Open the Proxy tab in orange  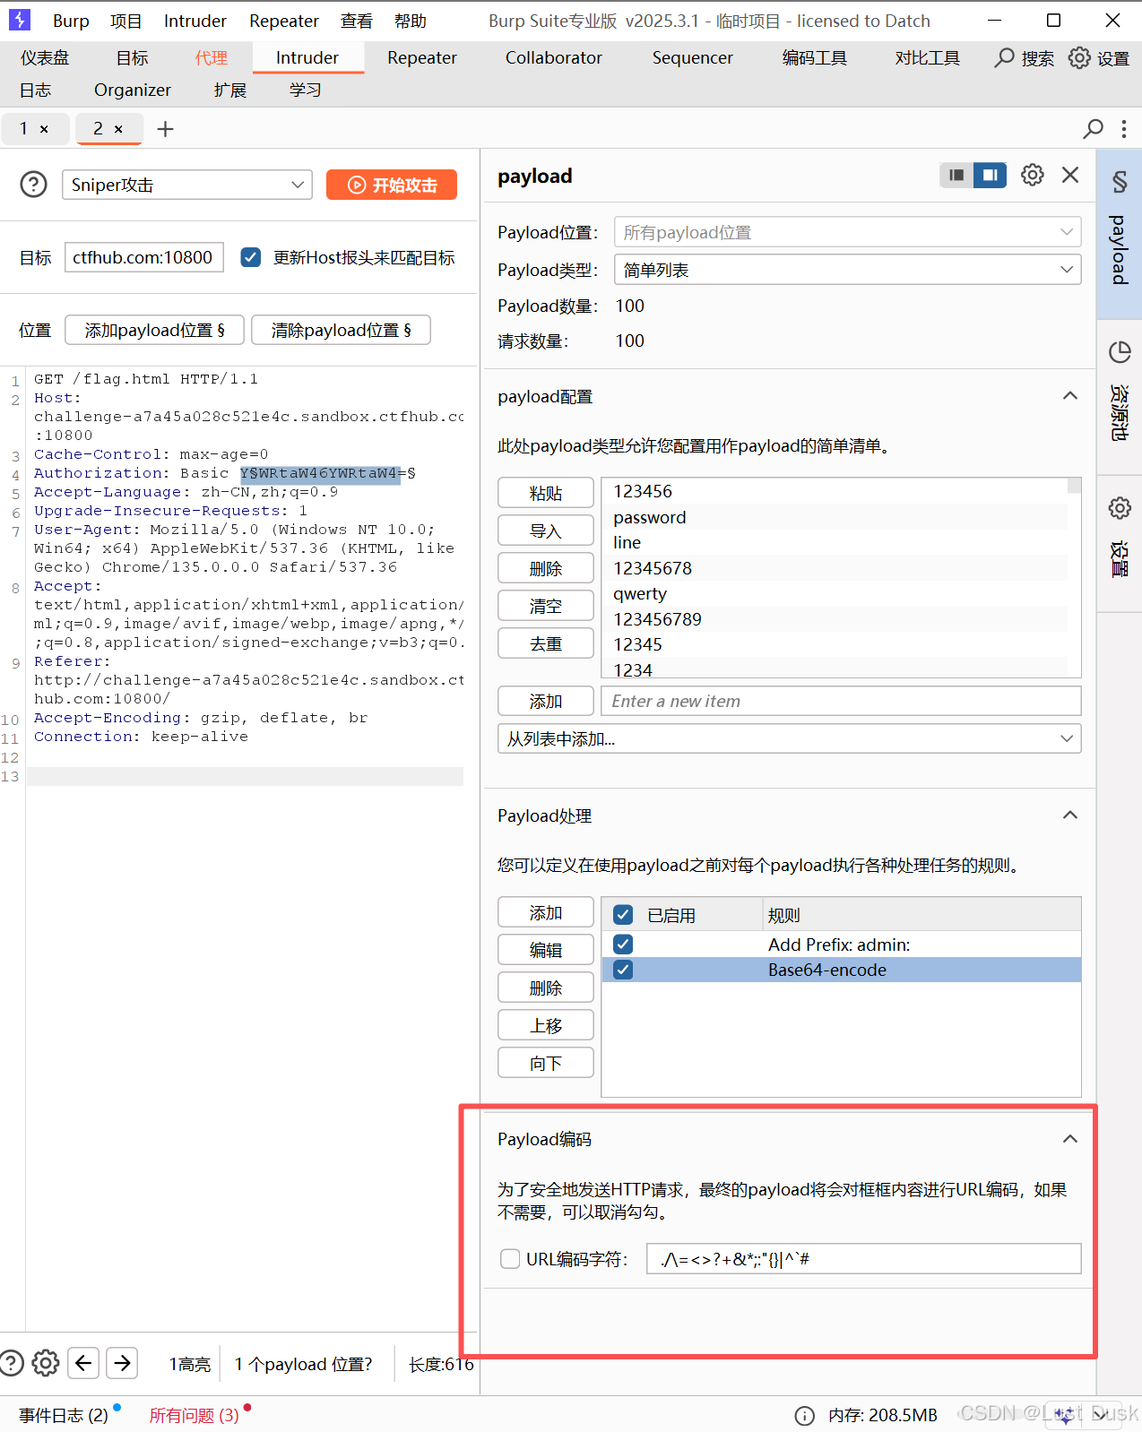tap(212, 58)
